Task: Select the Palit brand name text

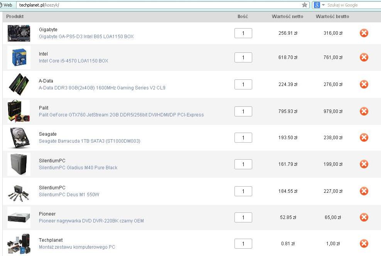Action: 44,108
